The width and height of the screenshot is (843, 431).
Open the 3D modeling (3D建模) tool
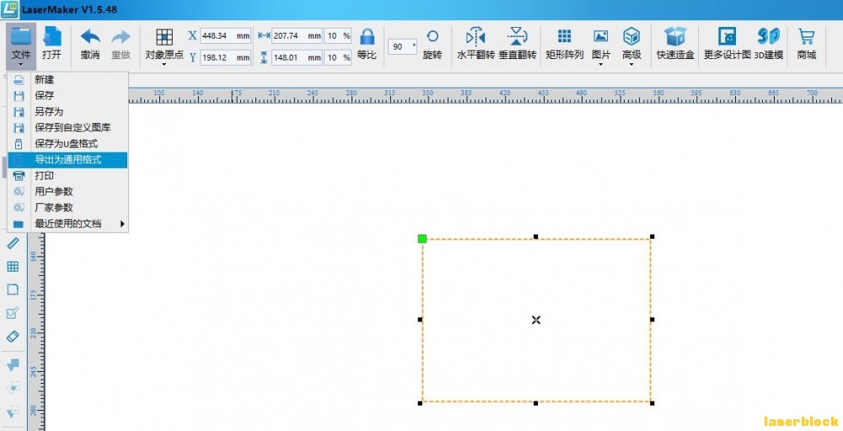click(768, 44)
